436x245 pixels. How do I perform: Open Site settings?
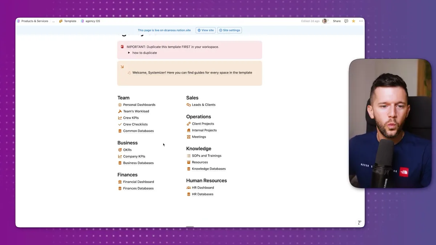(229, 30)
